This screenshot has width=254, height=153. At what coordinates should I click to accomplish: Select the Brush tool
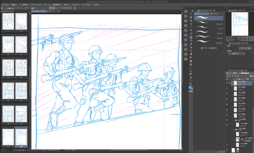coord(191,44)
